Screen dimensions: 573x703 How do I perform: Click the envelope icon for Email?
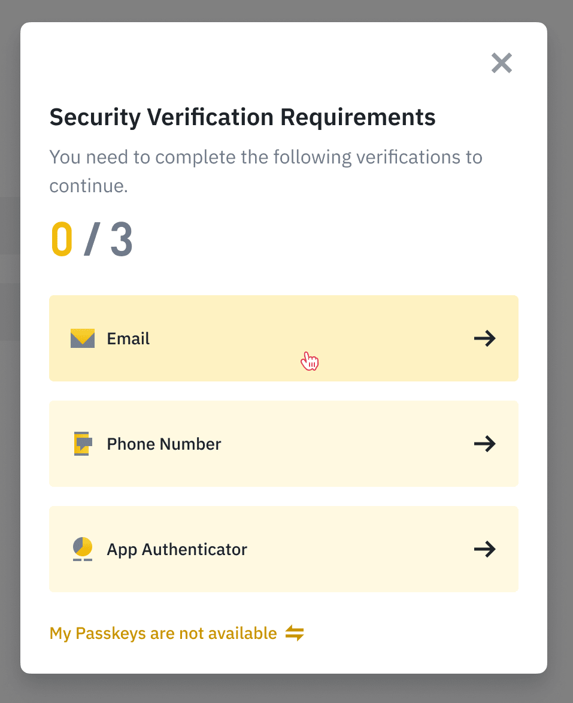pyautogui.click(x=83, y=338)
